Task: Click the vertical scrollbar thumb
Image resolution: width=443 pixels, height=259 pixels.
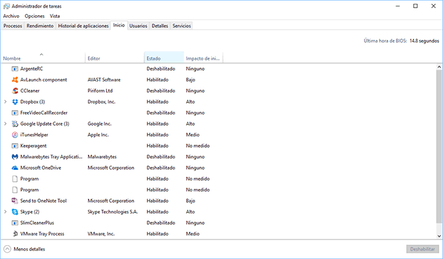Action: coord(439,147)
